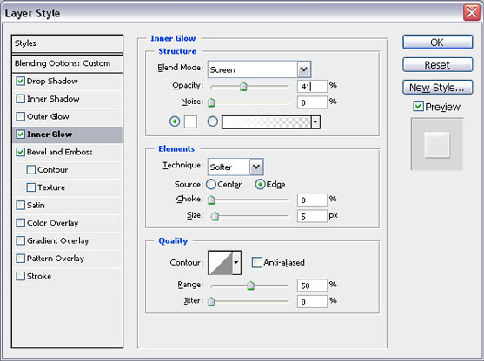484x361 pixels.
Task: Tick the Outer Glow checkbox
Action: tap(20, 116)
